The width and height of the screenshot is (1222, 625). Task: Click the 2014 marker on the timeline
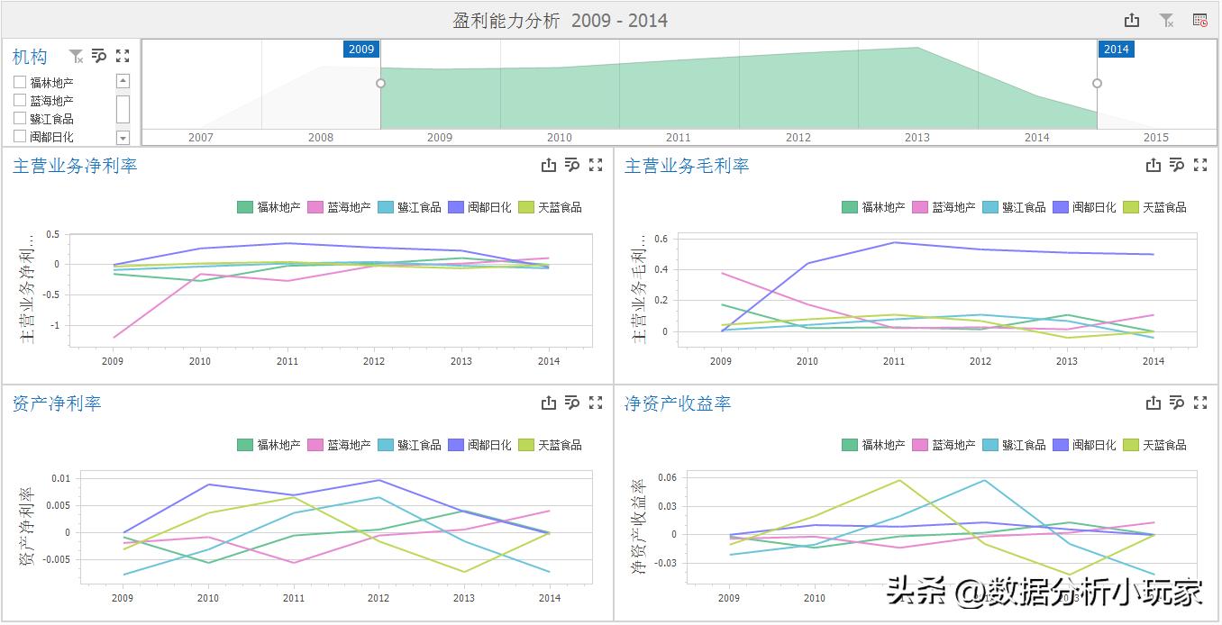point(1117,50)
